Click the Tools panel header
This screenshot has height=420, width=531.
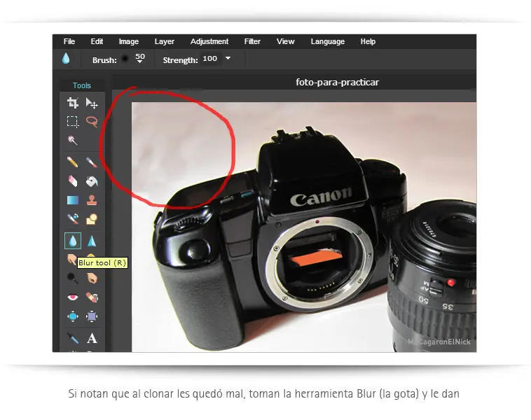82,85
